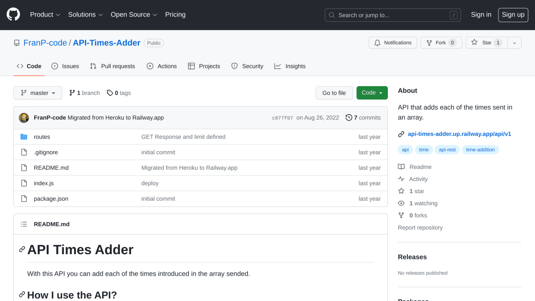Open FranP-code owner profile link
Screen dimensions: 535x301
[45, 43]
